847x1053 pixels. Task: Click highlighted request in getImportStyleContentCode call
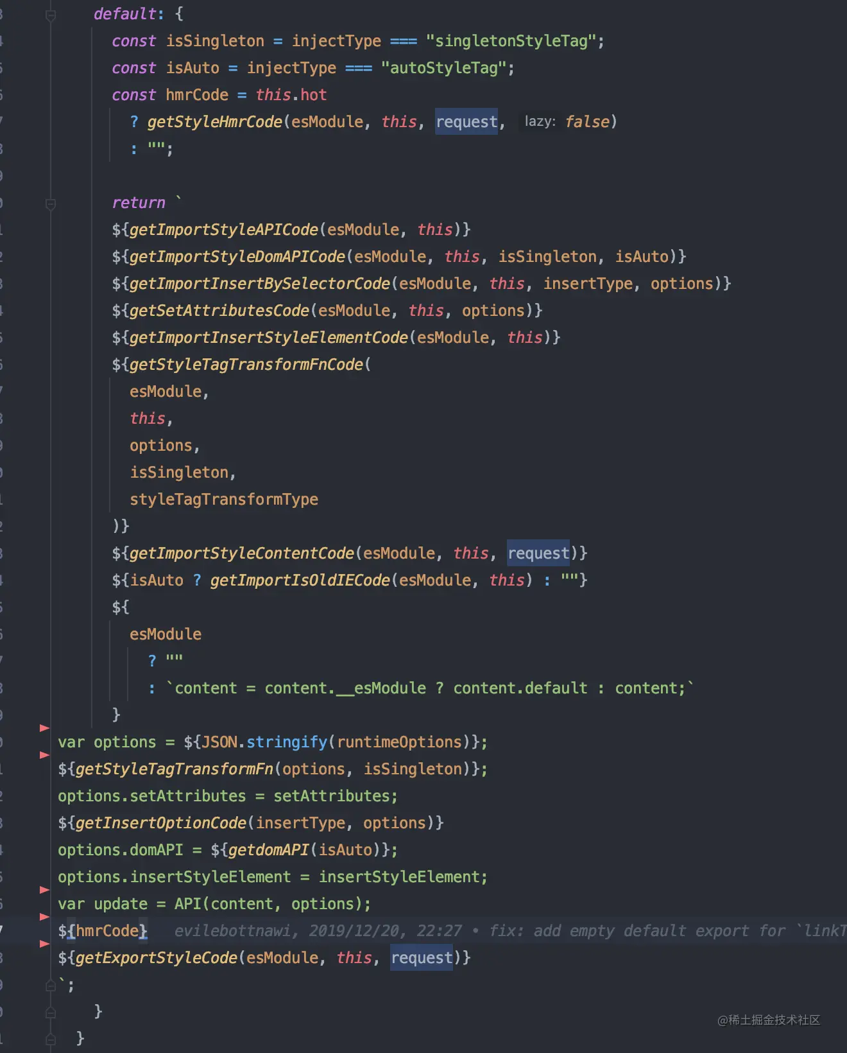coord(538,553)
